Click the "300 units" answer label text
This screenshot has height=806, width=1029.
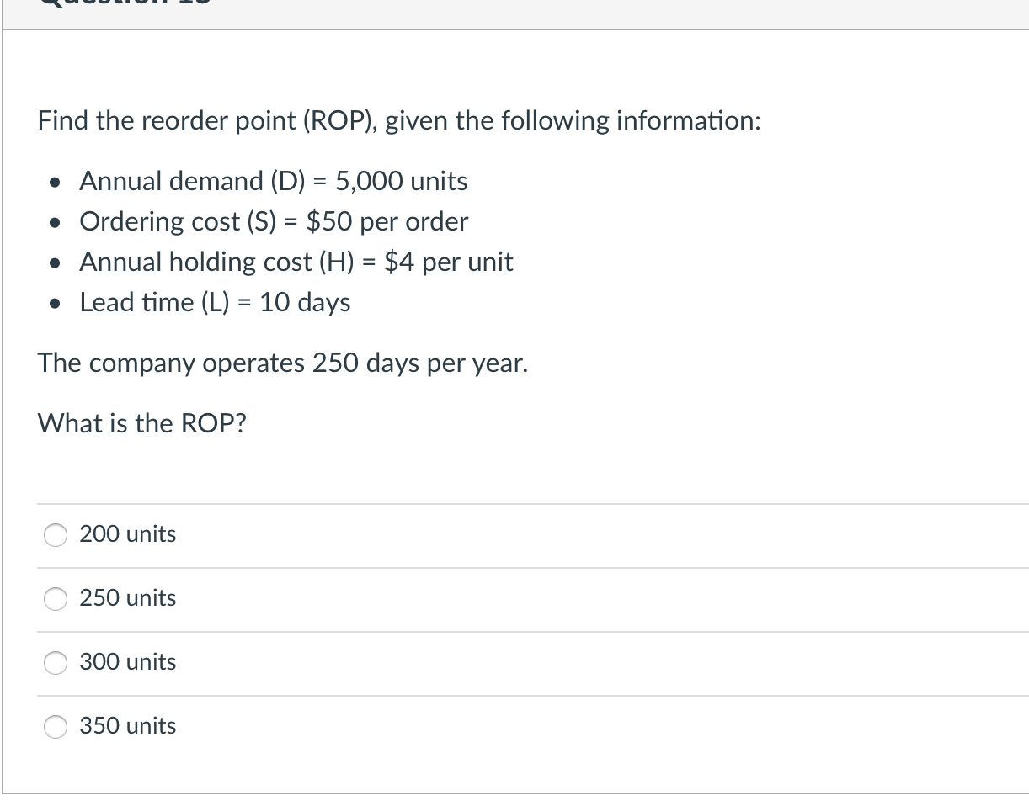pos(128,662)
